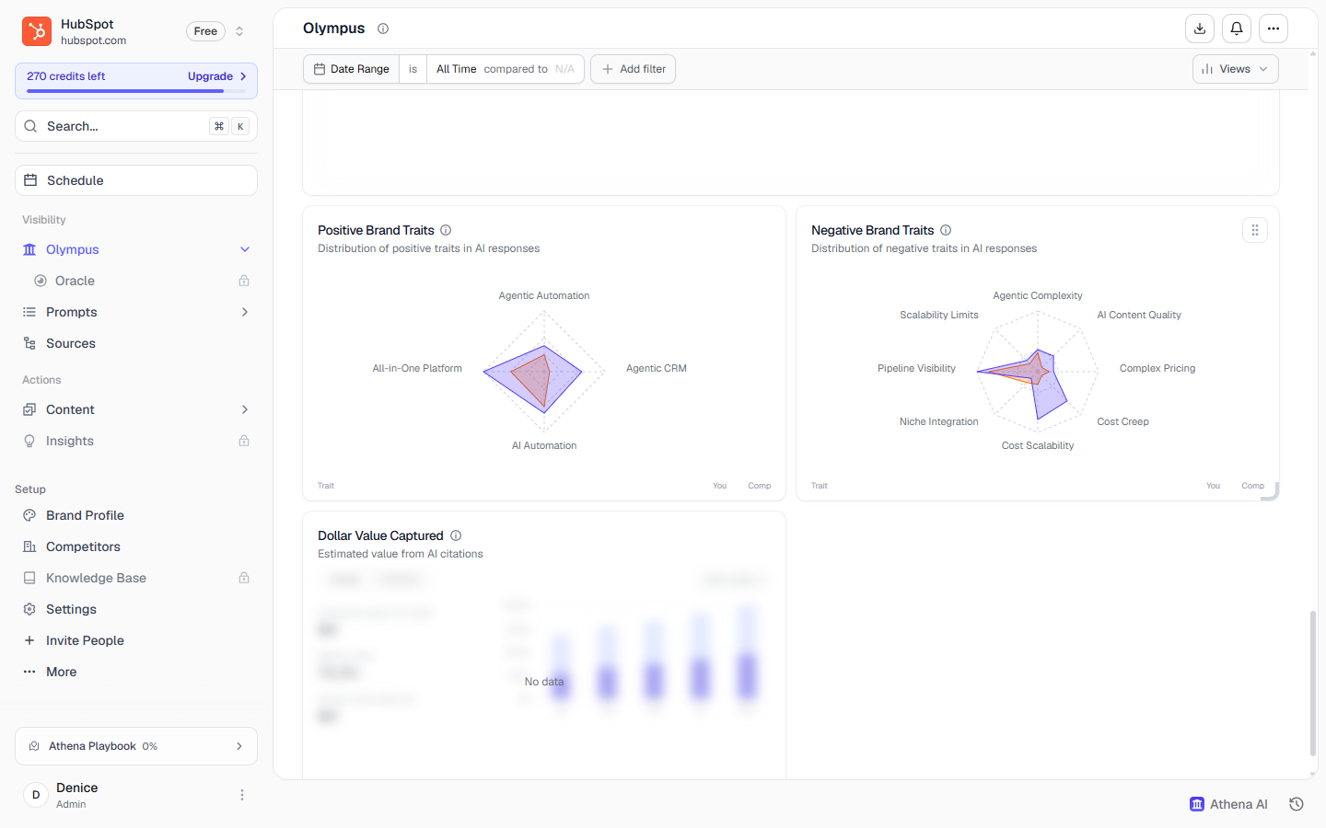Open Sources in the sidebar

click(x=136, y=343)
